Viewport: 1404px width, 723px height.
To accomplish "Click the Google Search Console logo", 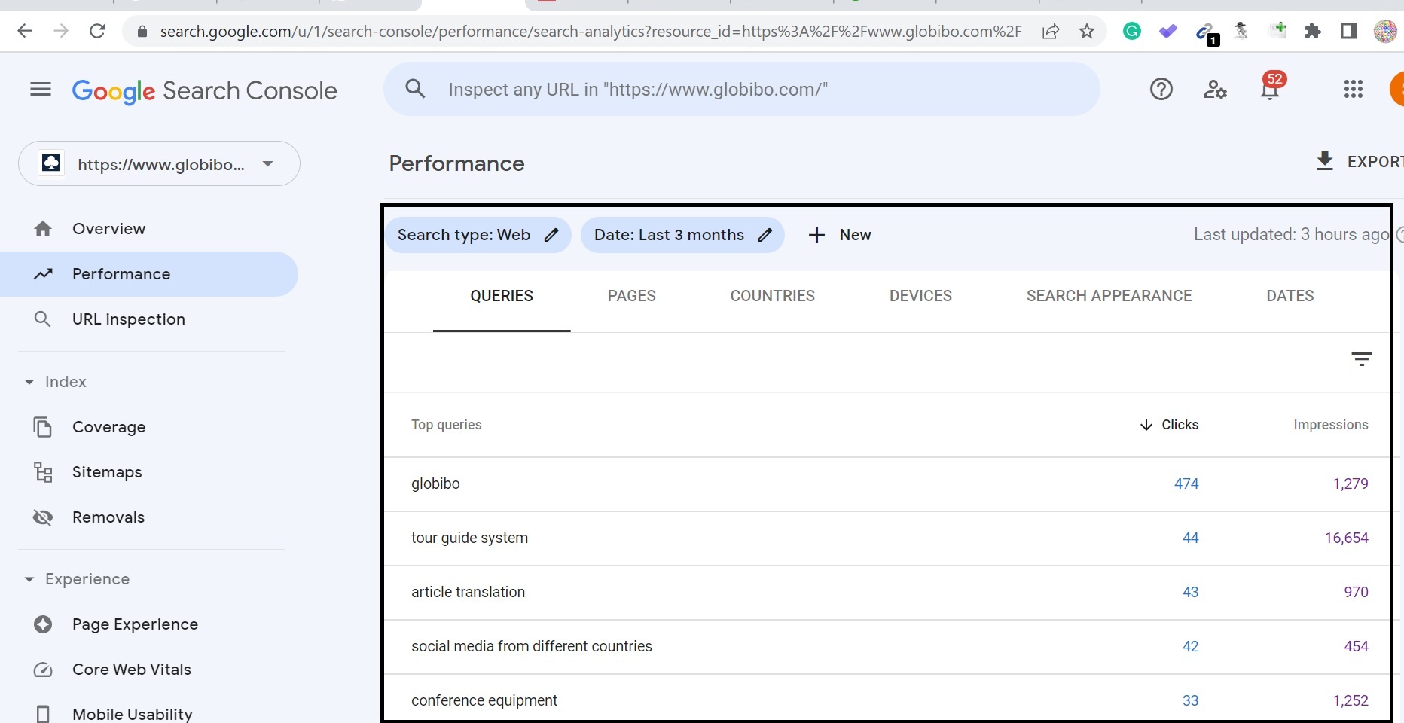I will pos(204,91).
